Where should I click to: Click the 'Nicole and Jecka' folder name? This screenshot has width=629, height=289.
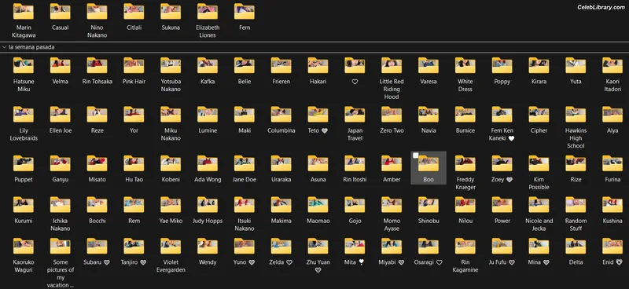(x=539, y=225)
